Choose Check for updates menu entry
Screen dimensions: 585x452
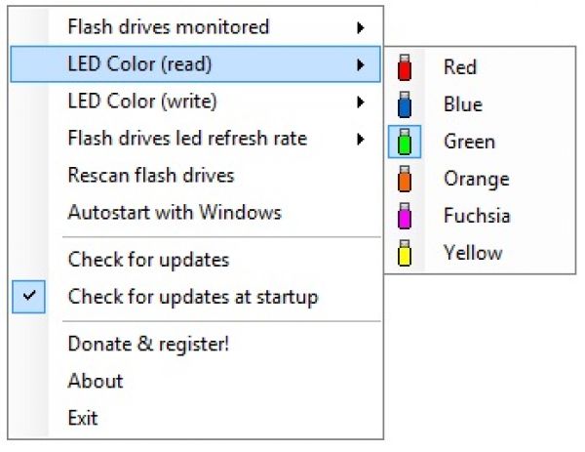[148, 260]
